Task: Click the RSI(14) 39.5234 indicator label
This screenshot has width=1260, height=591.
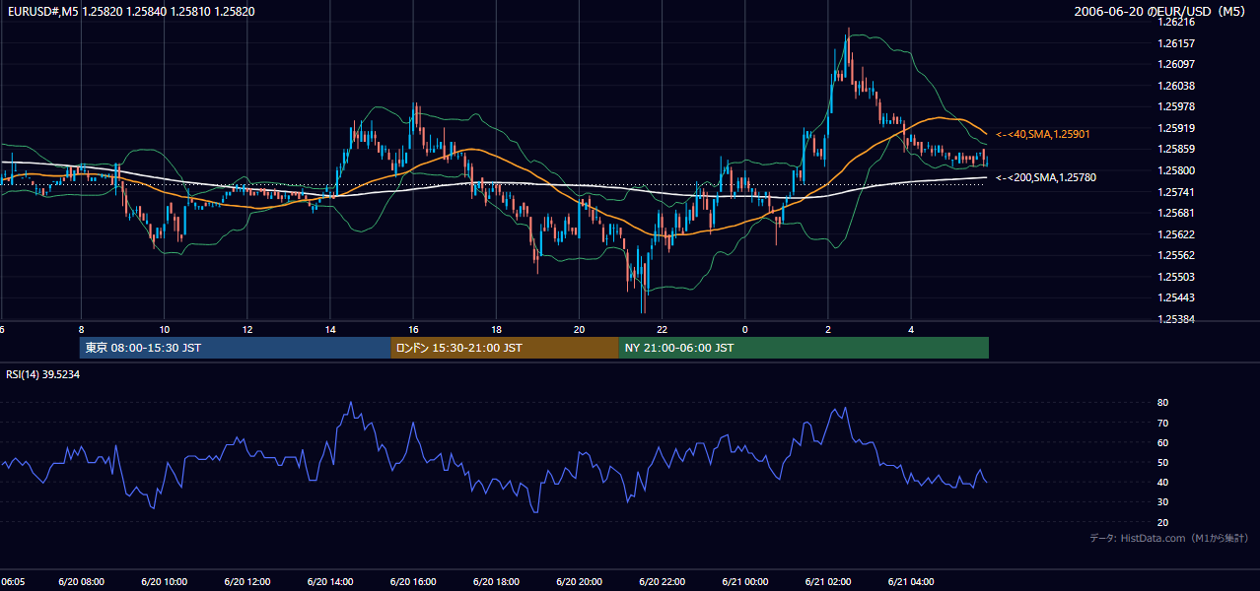Action: pyautogui.click(x=42, y=374)
